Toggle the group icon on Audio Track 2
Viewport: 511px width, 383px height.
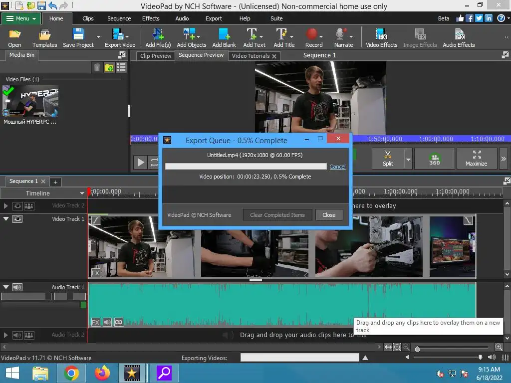29,335
